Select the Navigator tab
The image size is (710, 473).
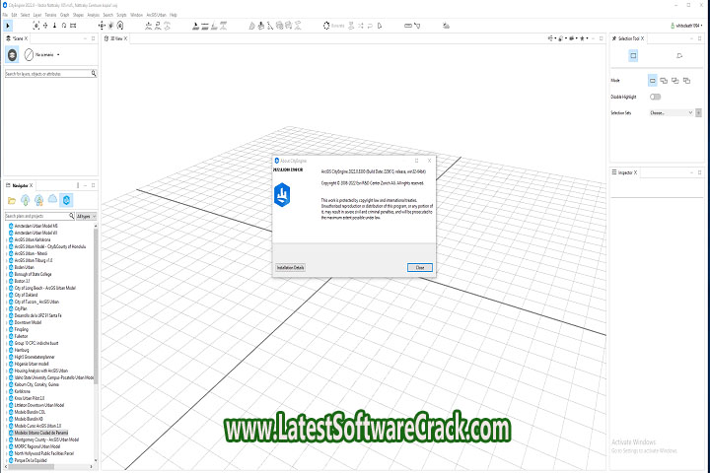20,185
